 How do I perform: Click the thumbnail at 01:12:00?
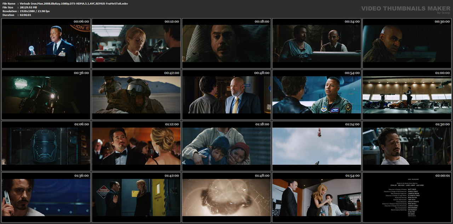[136, 146]
